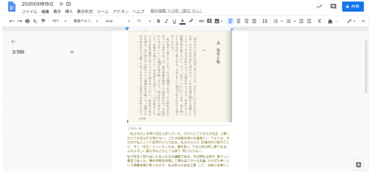
Task: Open the ヘルプ menu
Action: tap(139, 12)
